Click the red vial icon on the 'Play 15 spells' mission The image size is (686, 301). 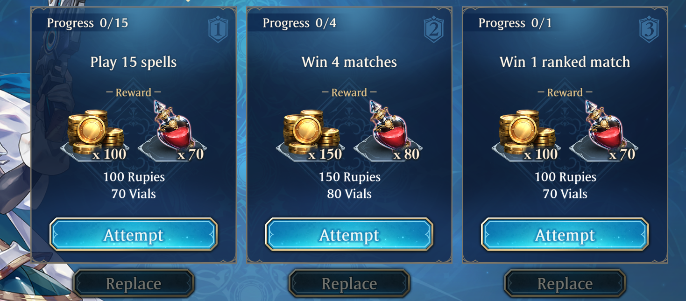click(172, 132)
